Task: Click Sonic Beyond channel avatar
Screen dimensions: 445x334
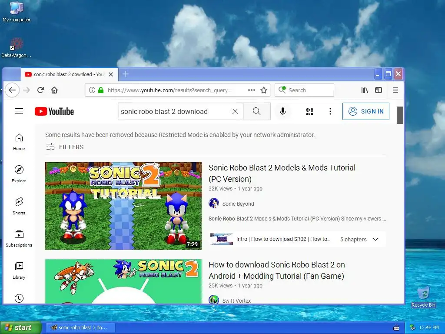Action: (x=214, y=204)
